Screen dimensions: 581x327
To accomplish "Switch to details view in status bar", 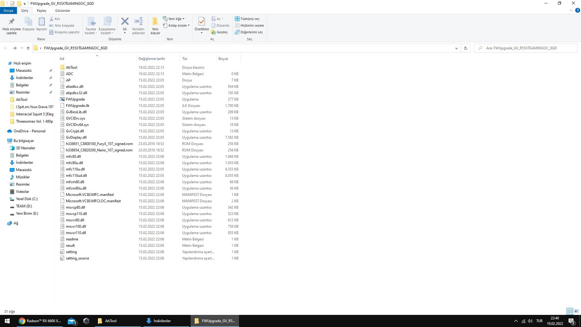I will click(570, 311).
